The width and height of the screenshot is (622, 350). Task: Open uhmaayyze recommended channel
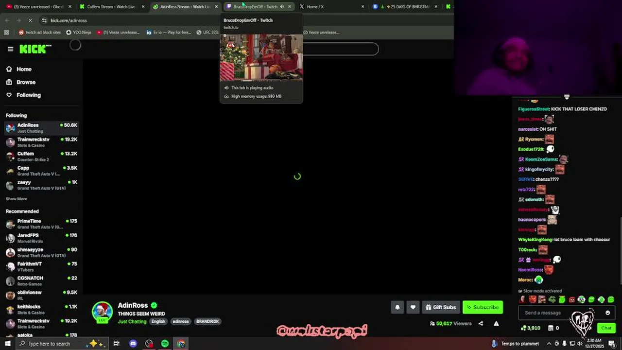(41, 252)
